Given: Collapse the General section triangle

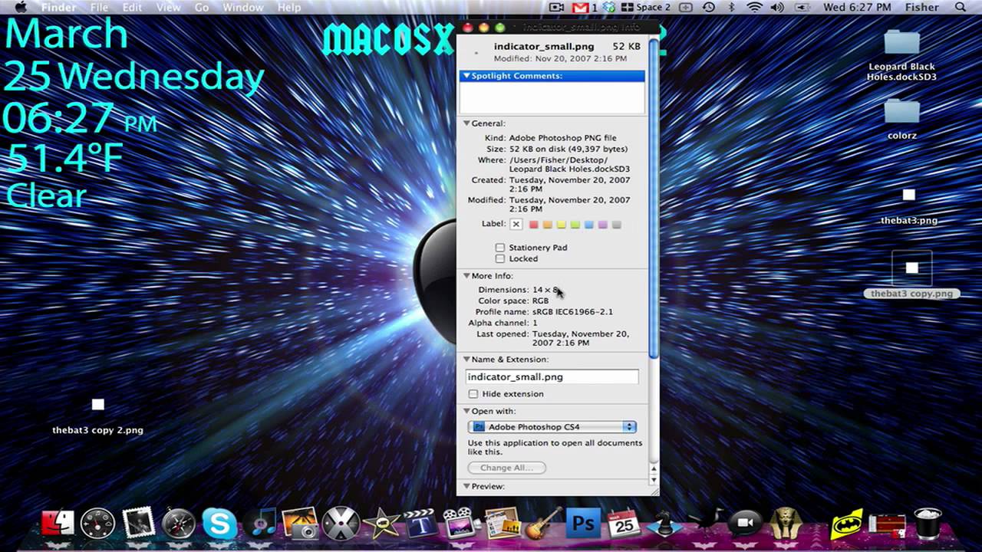Looking at the screenshot, I should click(x=466, y=123).
